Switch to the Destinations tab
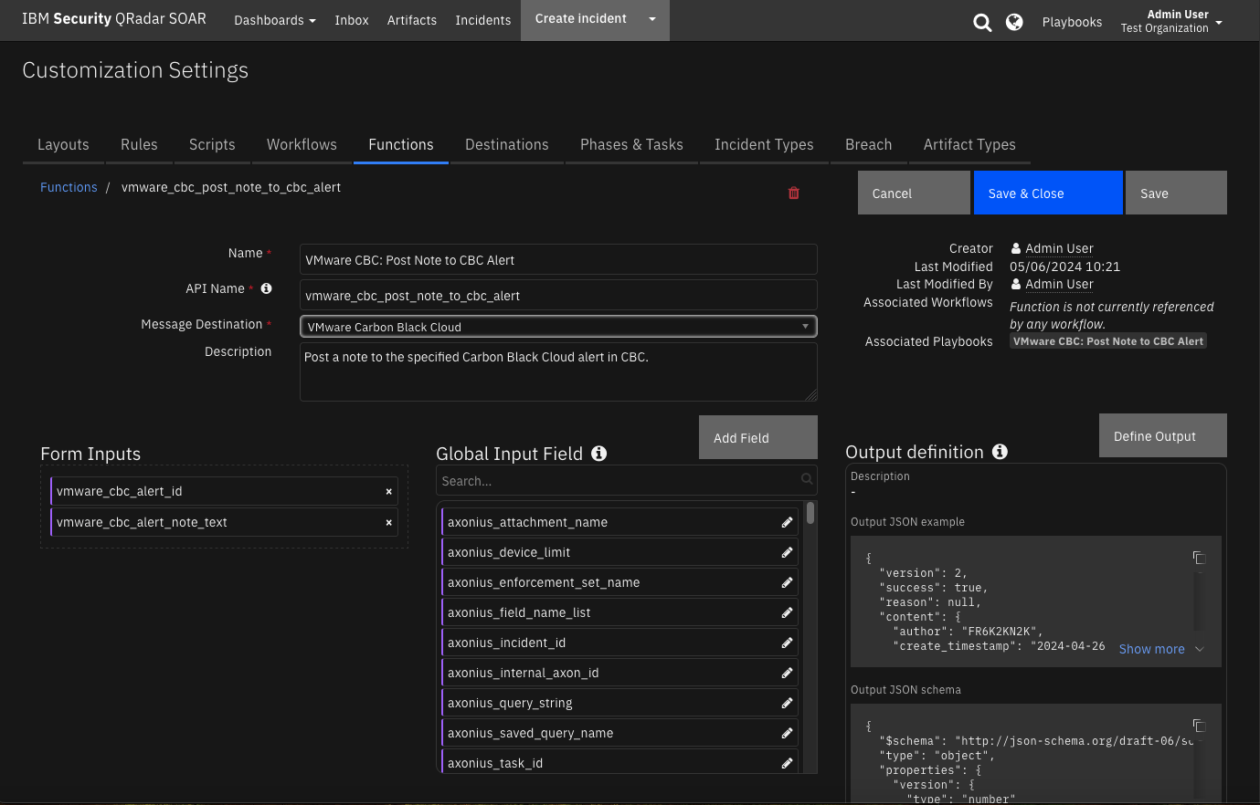Image resolution: width=1260 pixels, height=805 pixels. pos(507,144)
